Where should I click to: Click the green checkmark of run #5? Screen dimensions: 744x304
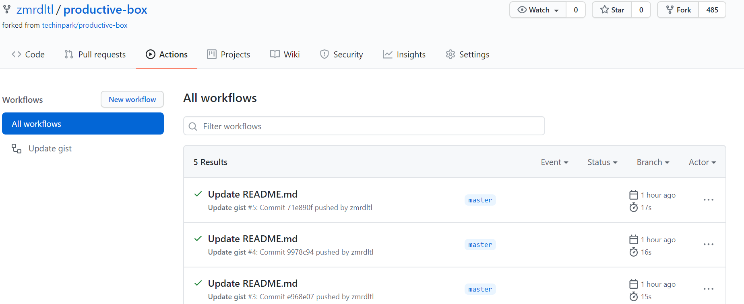point(198,194)
